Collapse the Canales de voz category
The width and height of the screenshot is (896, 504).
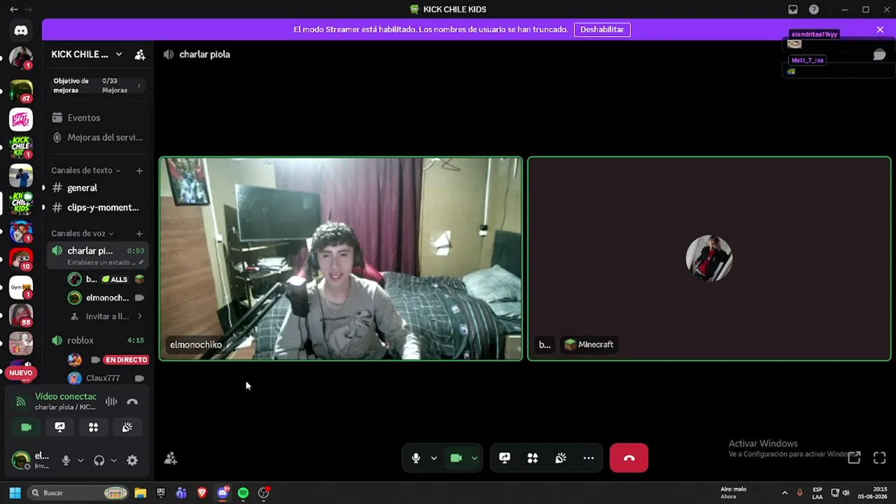(83, 233)
